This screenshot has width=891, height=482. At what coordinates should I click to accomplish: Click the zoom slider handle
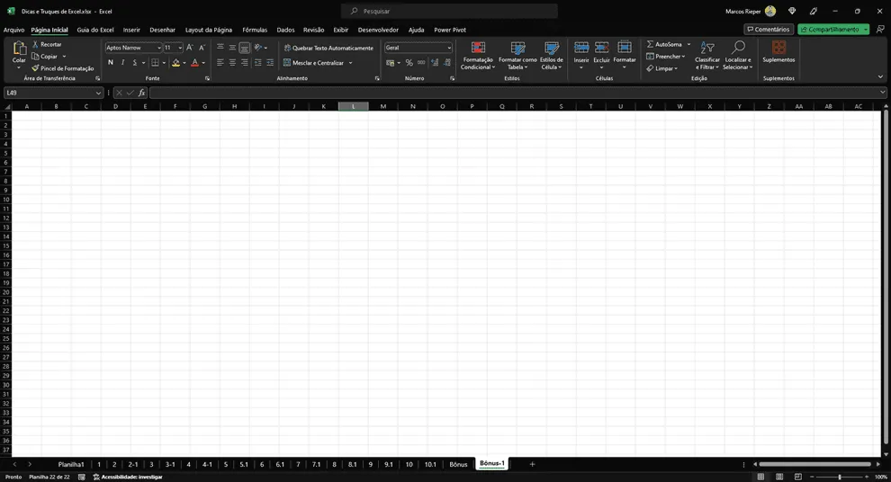coord(840,477)
